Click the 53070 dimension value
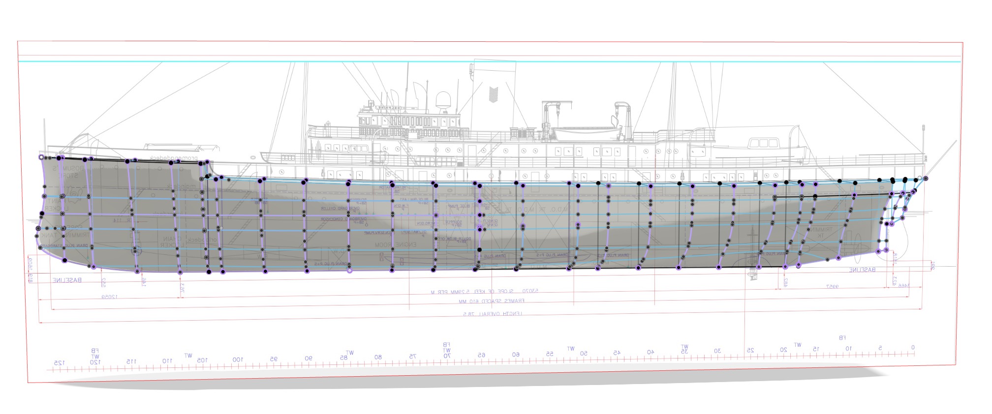 coord(530,291)
